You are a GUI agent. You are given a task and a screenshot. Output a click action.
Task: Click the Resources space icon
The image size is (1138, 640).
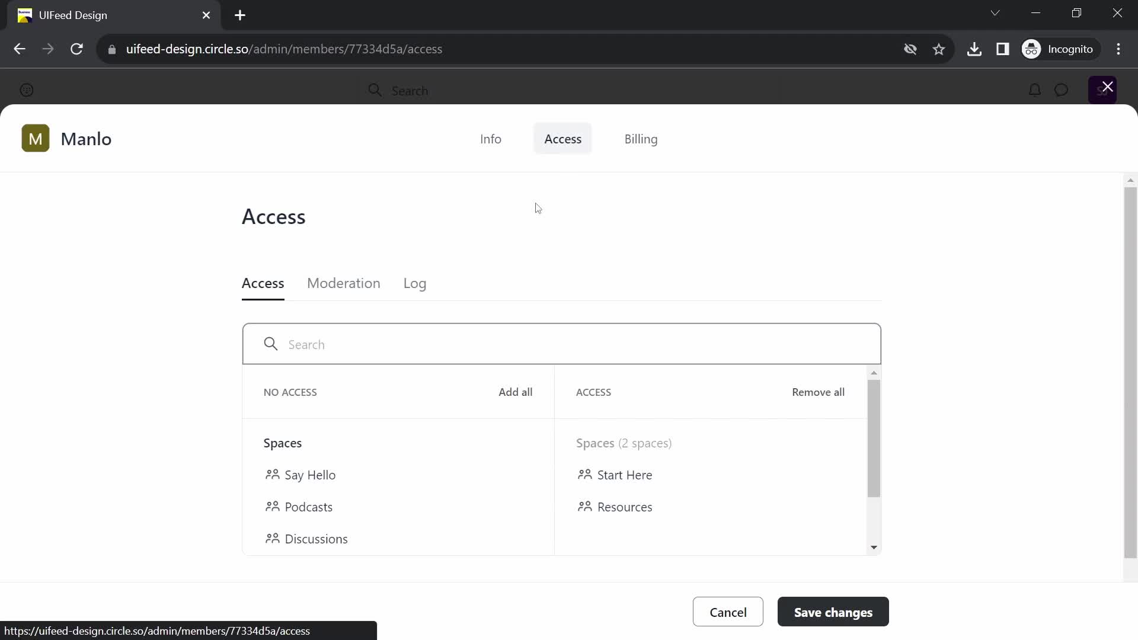click(x=585, y=507)
